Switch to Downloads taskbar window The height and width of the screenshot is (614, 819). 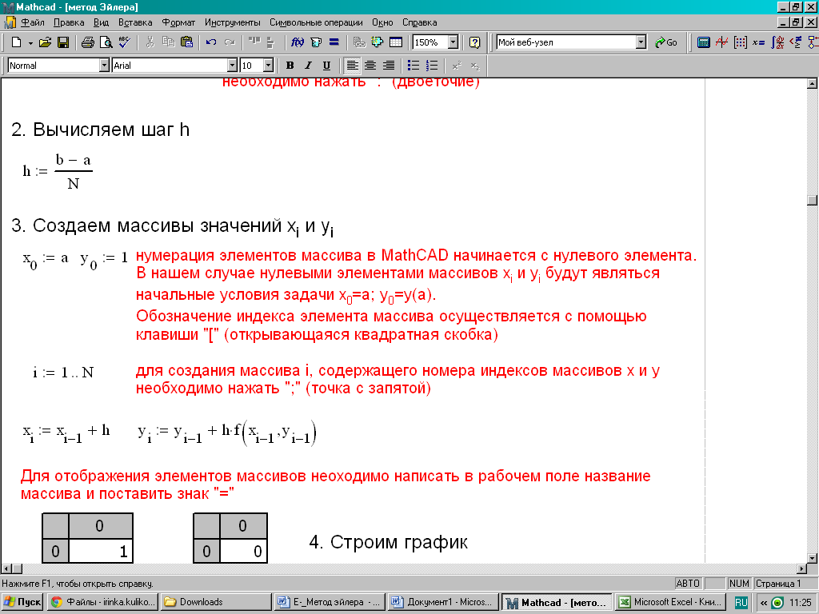point(216,602)
